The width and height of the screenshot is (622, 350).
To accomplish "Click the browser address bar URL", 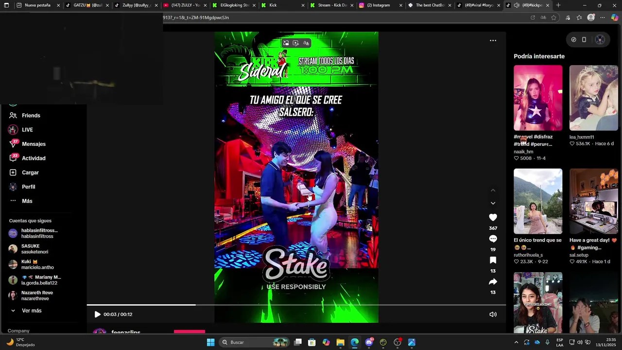I will (x=340, y=17).
